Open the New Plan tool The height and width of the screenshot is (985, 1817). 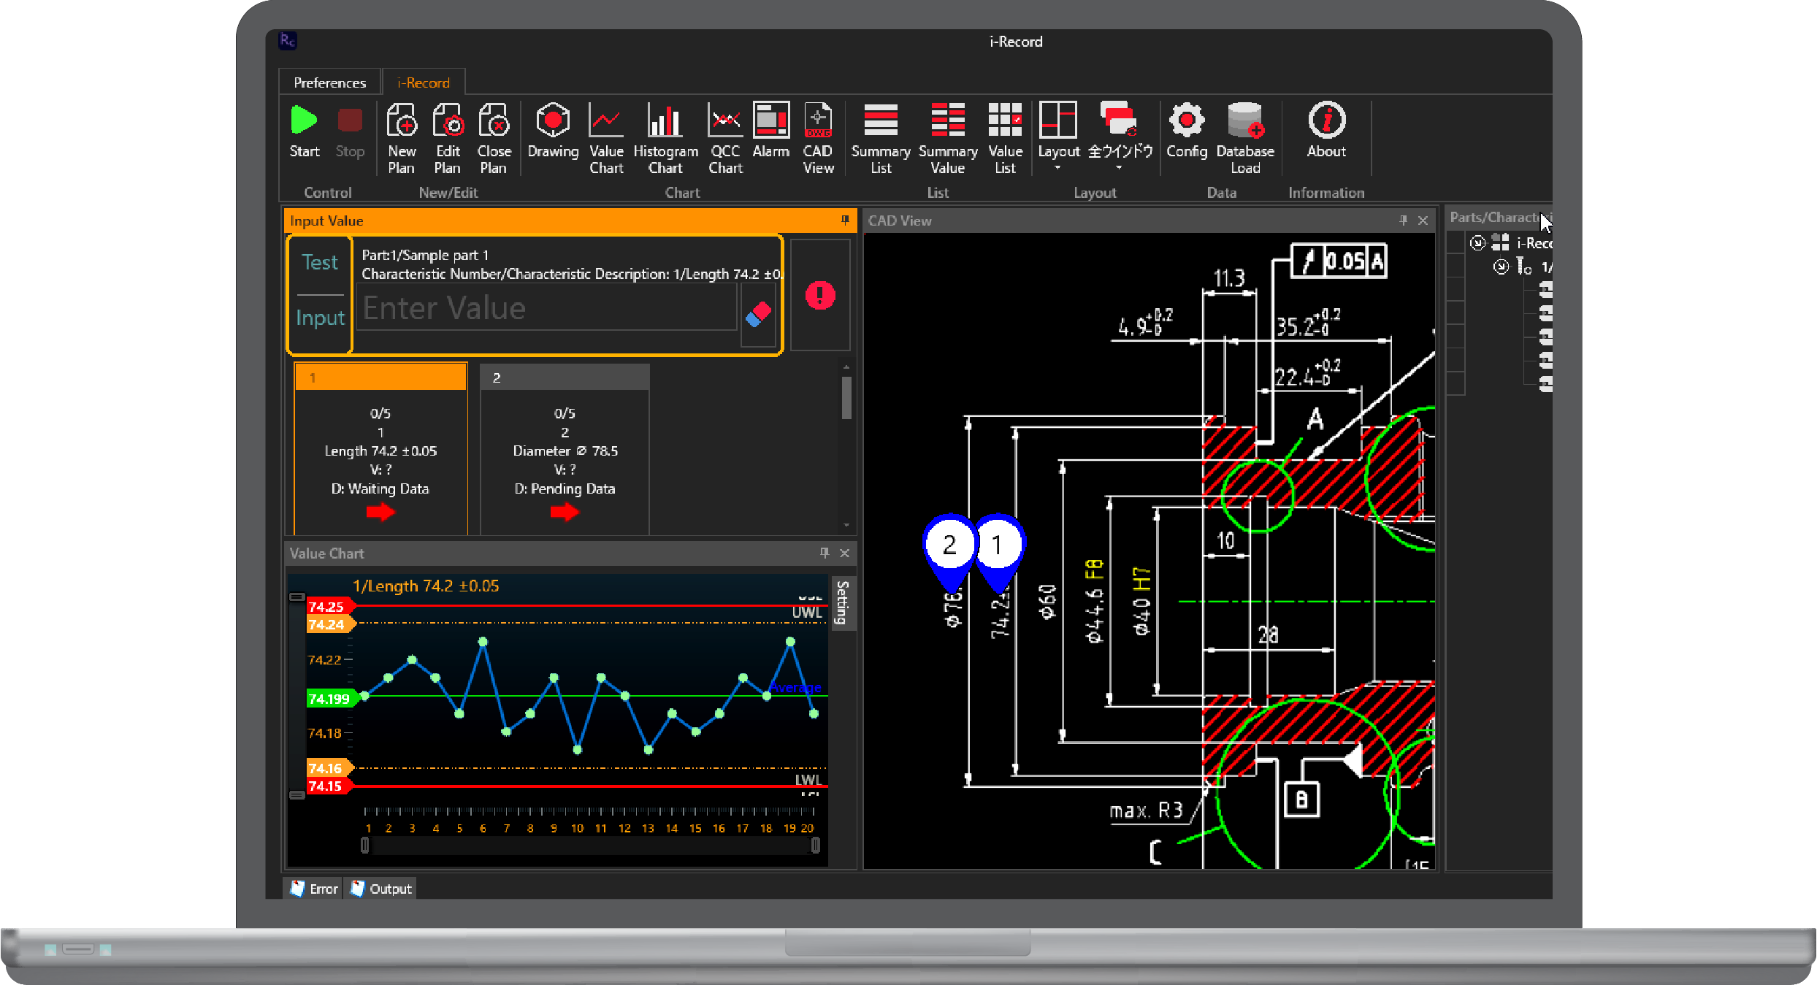(x=402, y=122)
